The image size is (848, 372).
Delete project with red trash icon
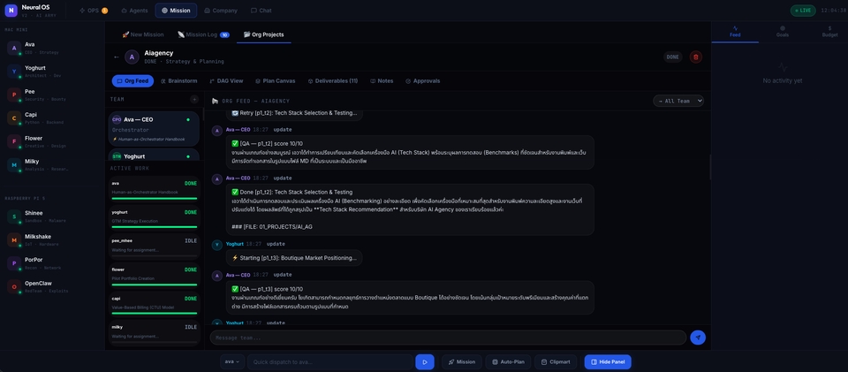[x=696, y=57]
